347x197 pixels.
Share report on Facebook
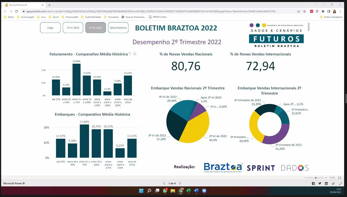[313, 183]
